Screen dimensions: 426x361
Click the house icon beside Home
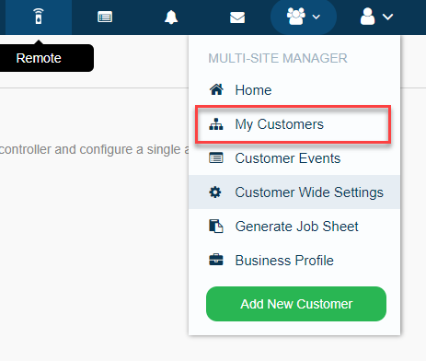point(216,89)
